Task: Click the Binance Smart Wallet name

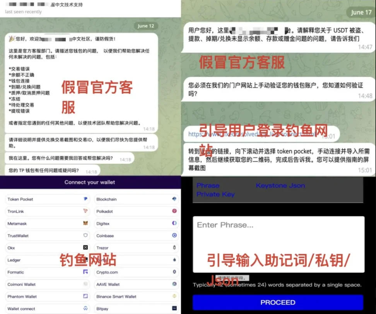Action: point(116,297)
